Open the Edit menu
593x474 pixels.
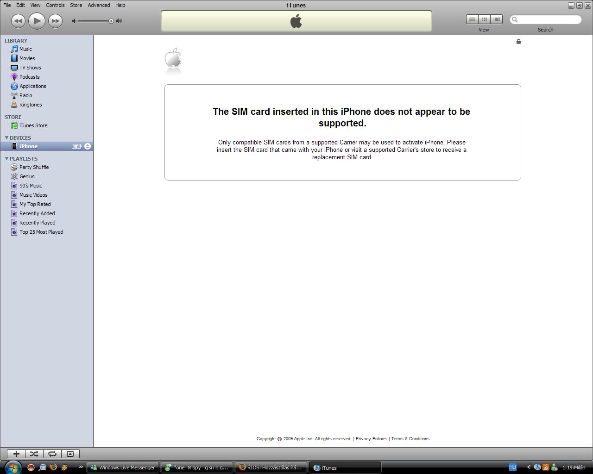pyautogui.click(x=20, y=5)
